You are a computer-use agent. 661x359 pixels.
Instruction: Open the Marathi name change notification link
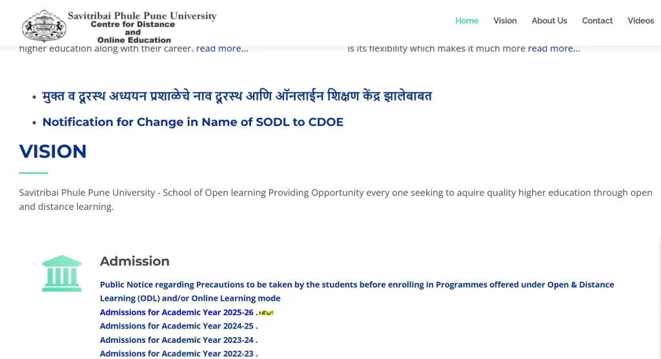[237, 96]
